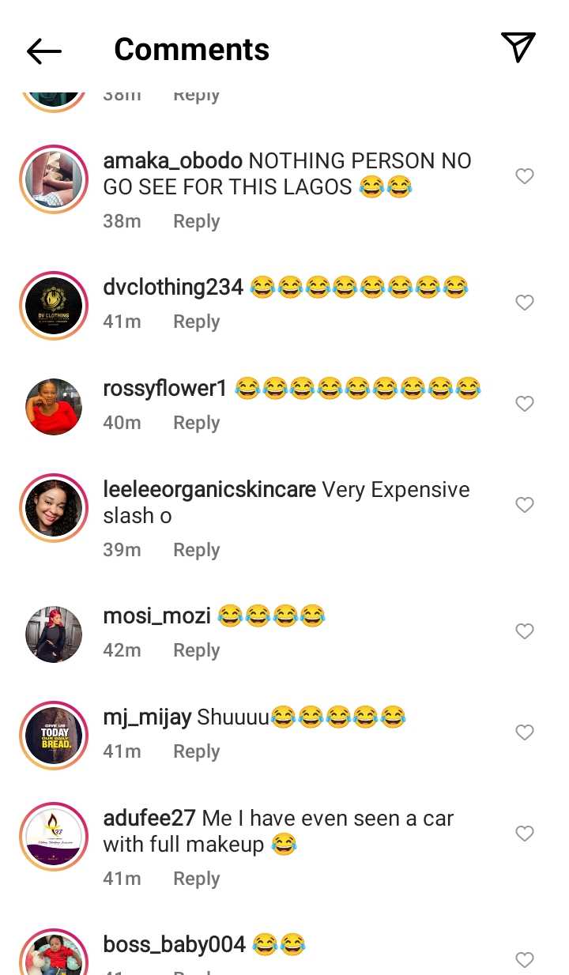569x975 pixels.
Task: Open amaka_obodo's profile picture
Action: (x=54, y=179)
